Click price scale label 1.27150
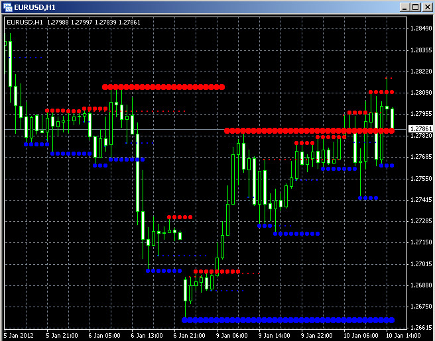This screenshot has width=435, height=341. click(x=421, y=242)
